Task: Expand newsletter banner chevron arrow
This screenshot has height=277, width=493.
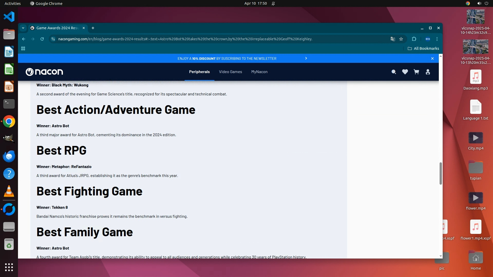Action: [306, 58]
